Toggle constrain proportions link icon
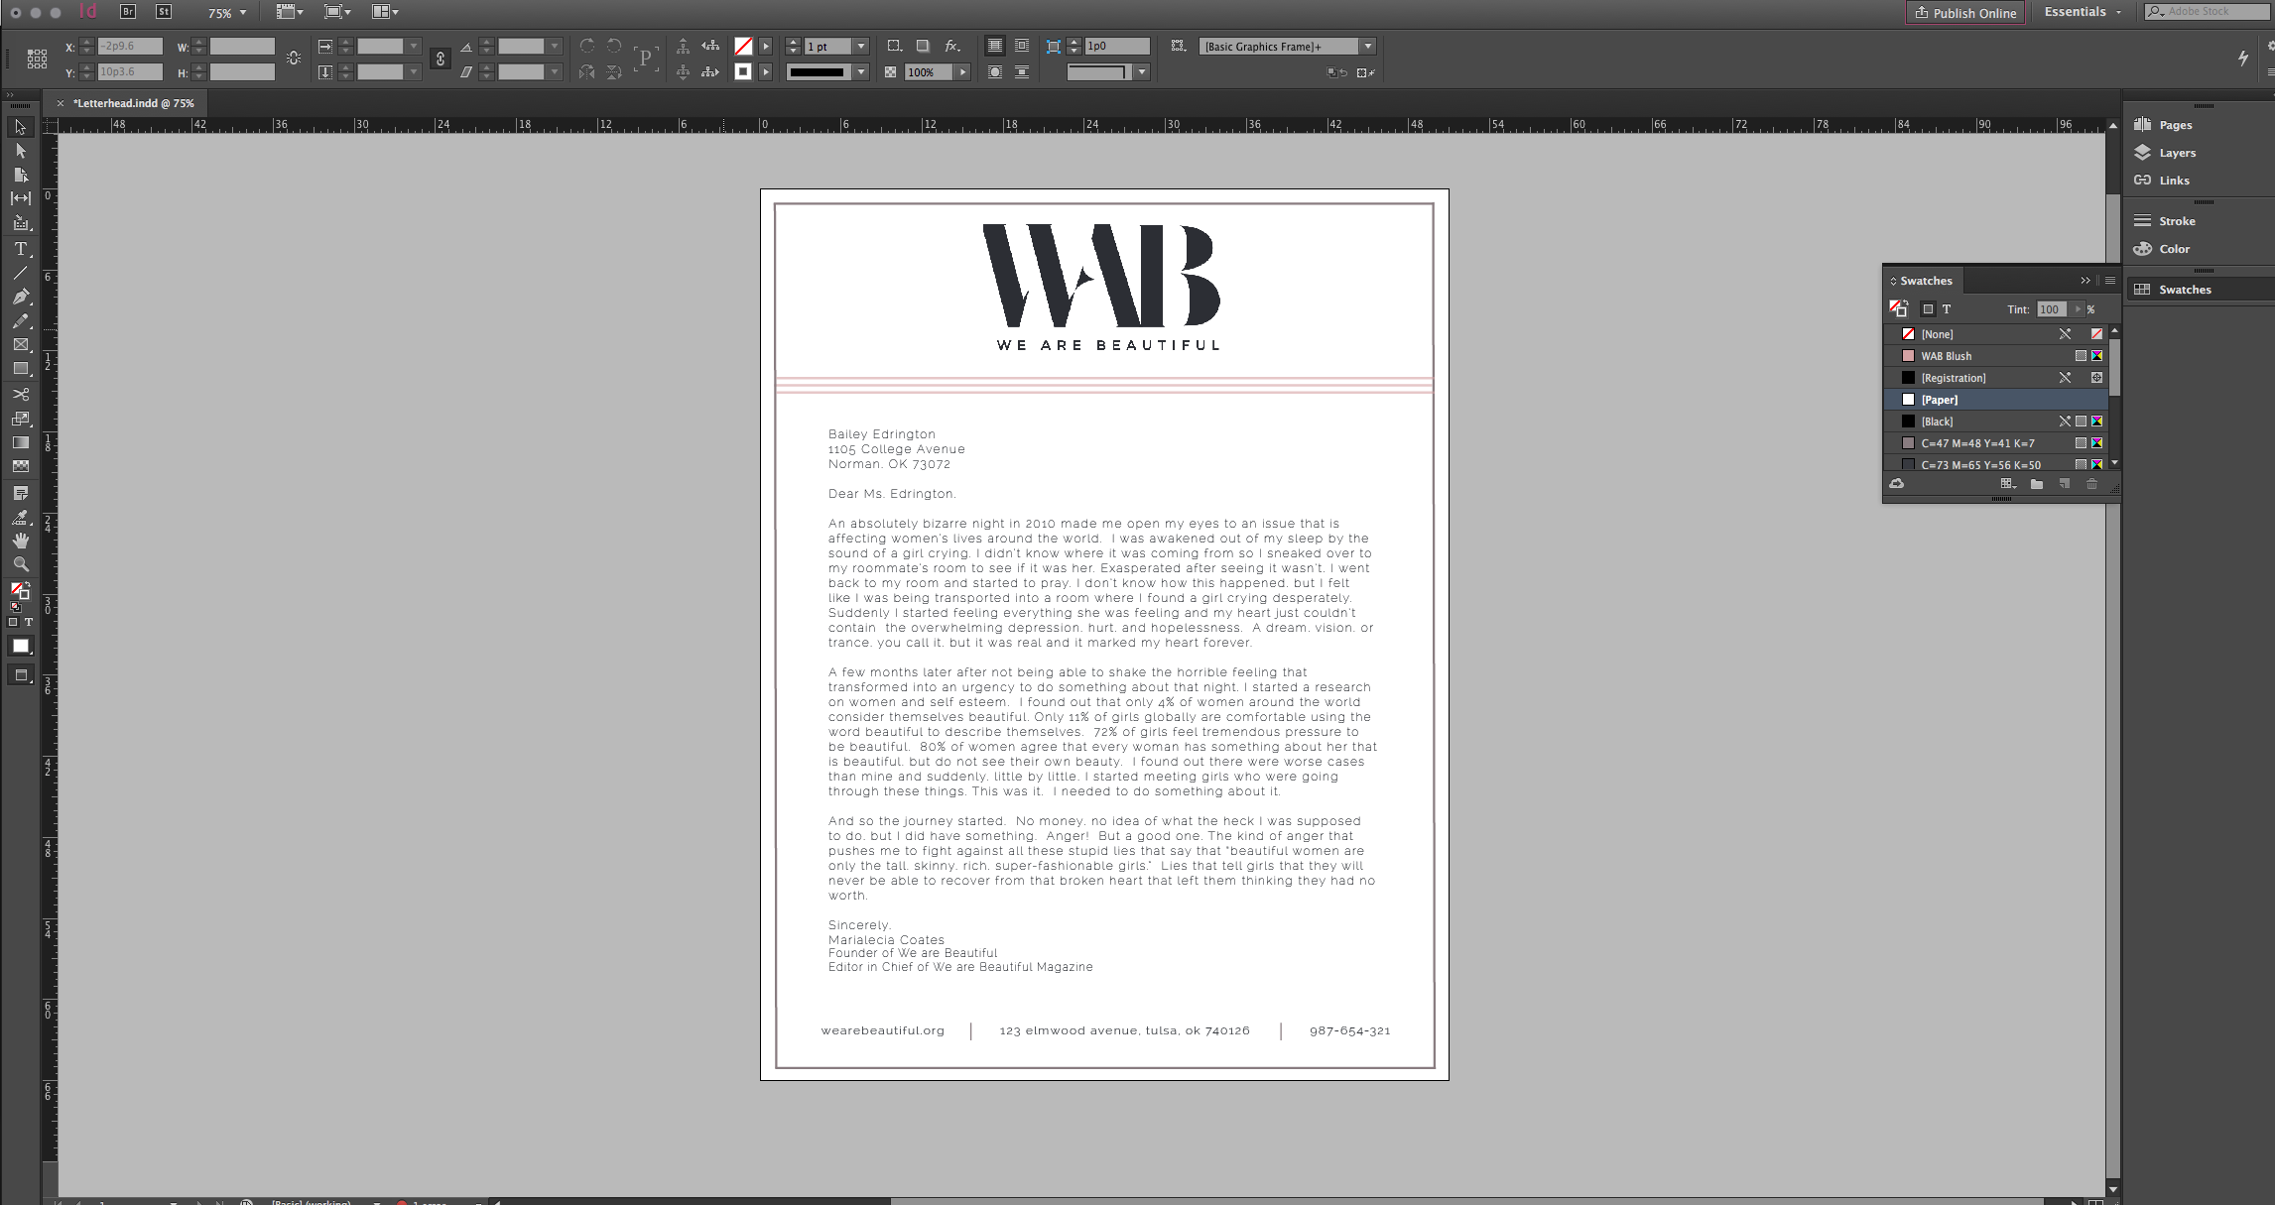 [x=441, y=60]
